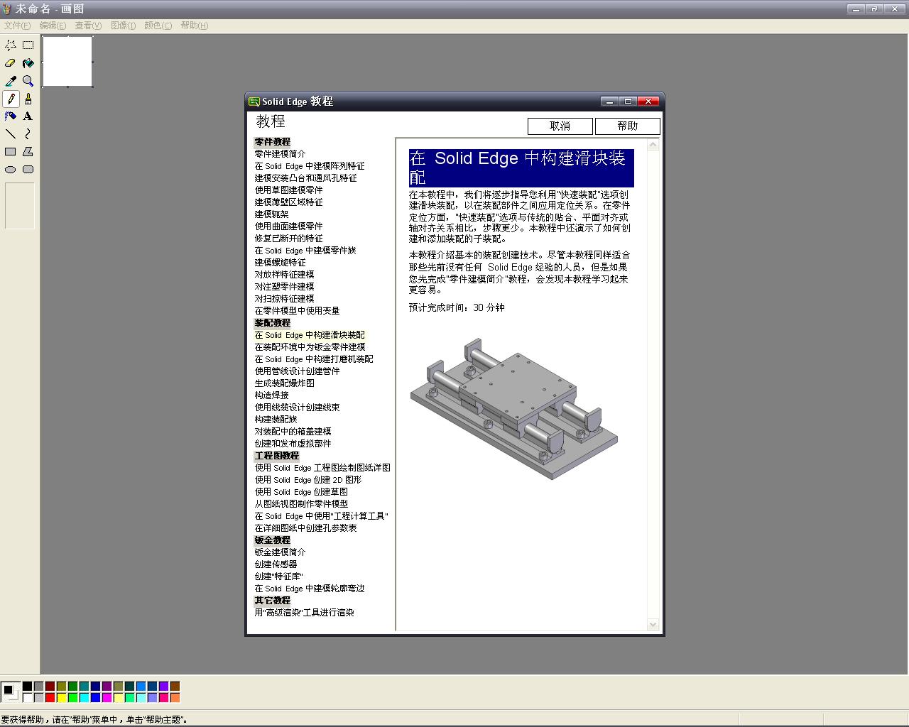The height and width of the screenshot is (727, 909).
Task: Open the 文件(F) menu in Paint
Action: 17,26
